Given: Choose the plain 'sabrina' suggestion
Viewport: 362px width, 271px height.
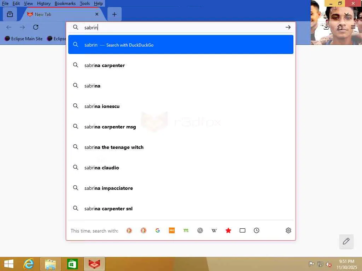Looking at the screenshot, I should coord(181,86).
